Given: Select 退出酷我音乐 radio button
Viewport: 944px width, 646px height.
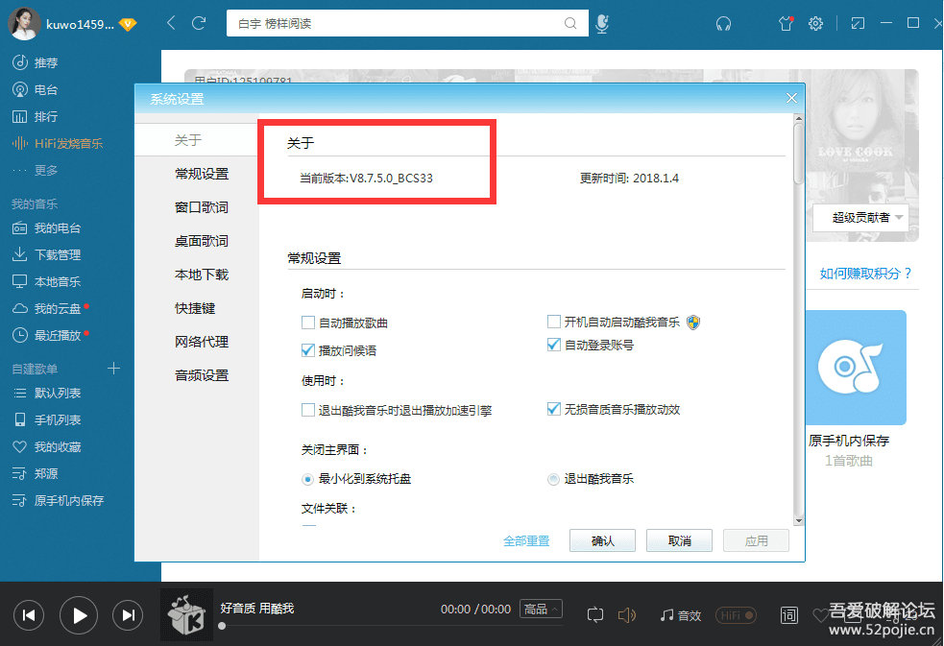Looking at the screenshot, I should (553, 479).
